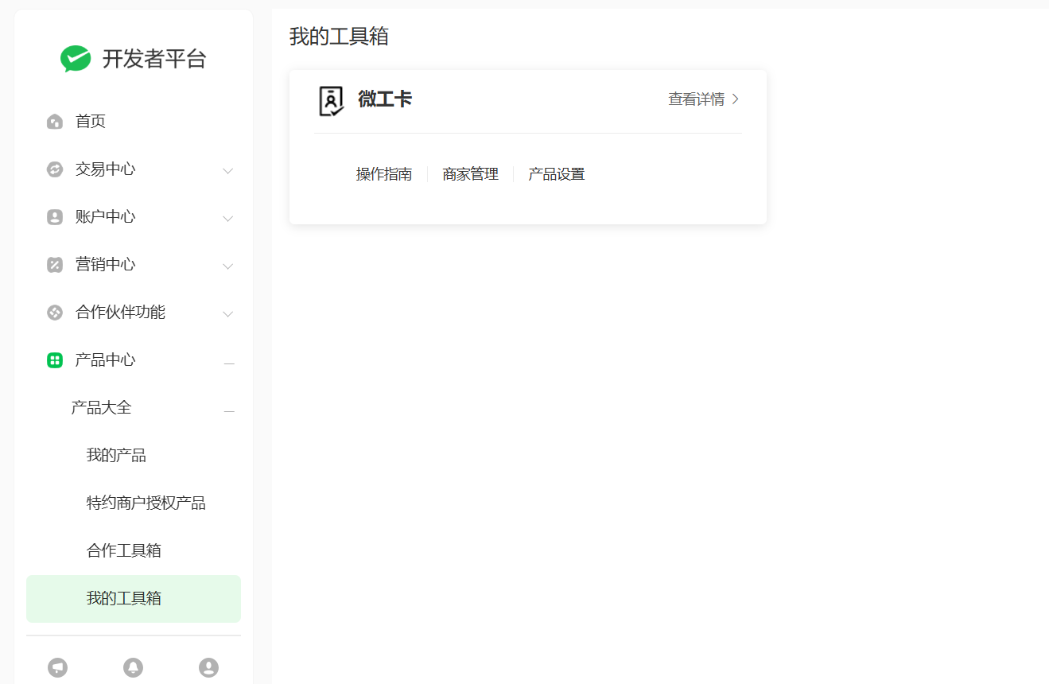Screen dimensions: 1049x684
Task: Collapse the 产品大全 submenu
Action: pos(229,411)
